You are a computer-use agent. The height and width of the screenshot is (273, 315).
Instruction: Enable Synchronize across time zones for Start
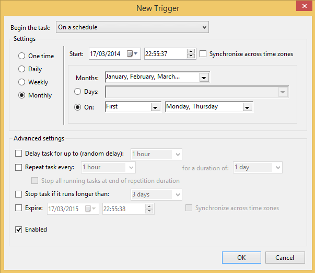pyautogui.click(x=203, y=54)
